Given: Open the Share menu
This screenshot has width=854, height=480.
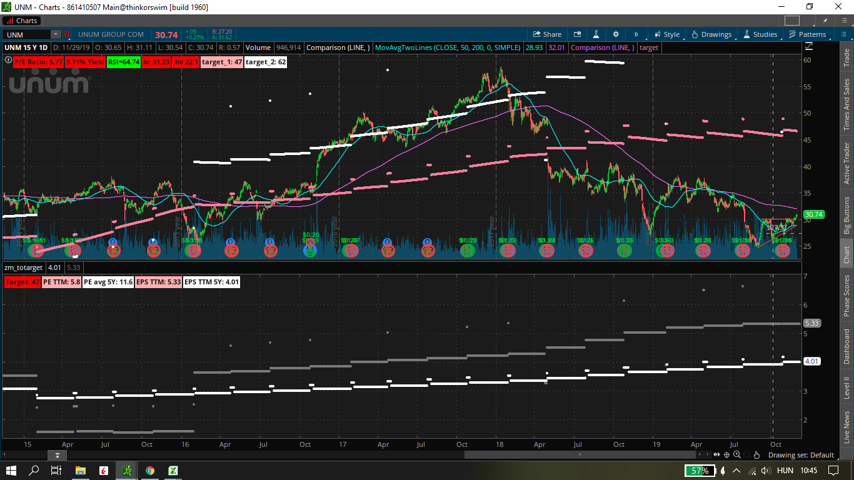Looking at the screenshot, I should 546,34.
